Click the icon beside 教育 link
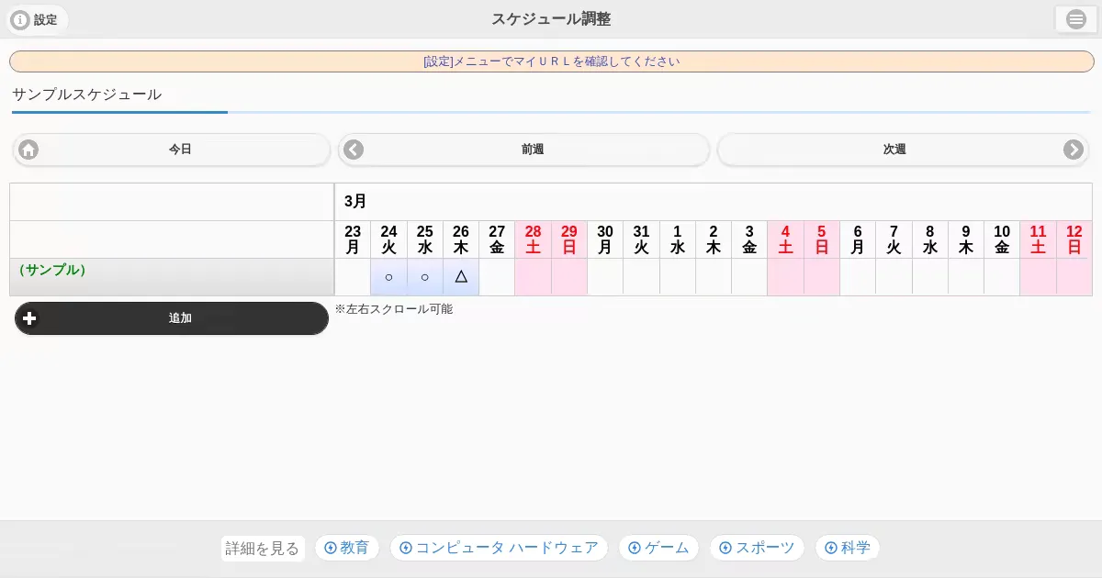 pos(330,548)
